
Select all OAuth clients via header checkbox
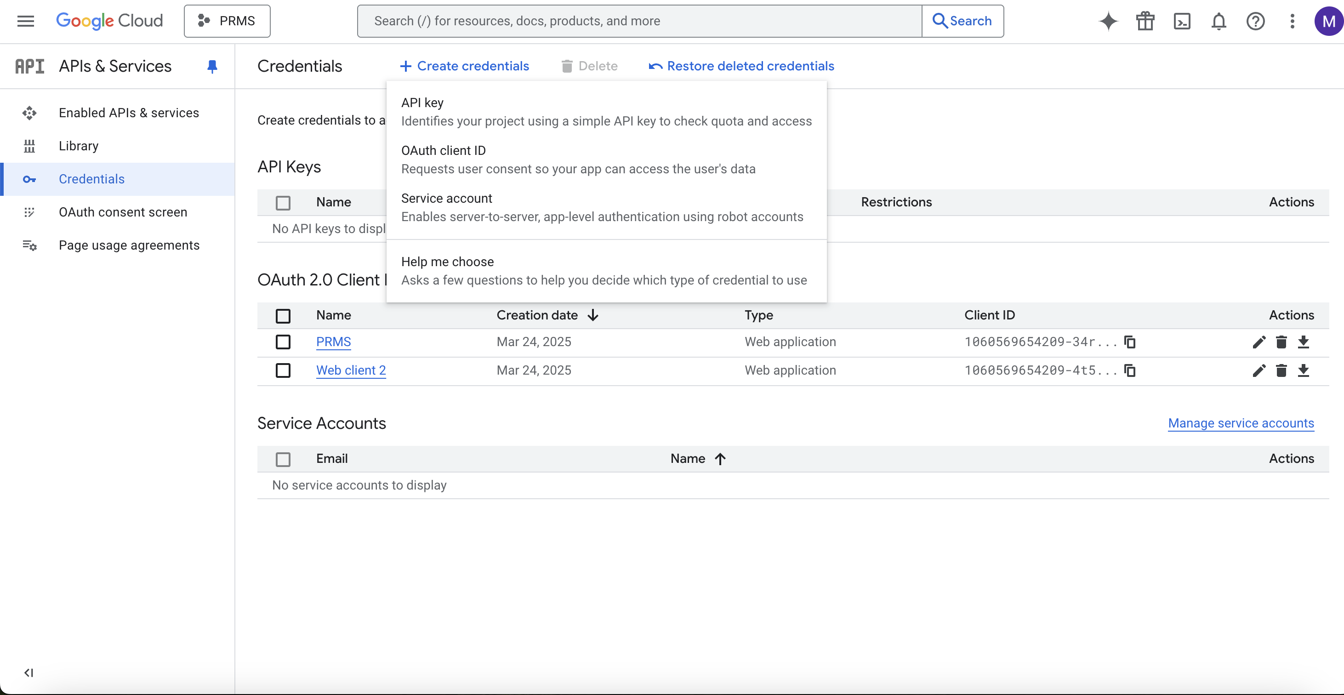283,316
